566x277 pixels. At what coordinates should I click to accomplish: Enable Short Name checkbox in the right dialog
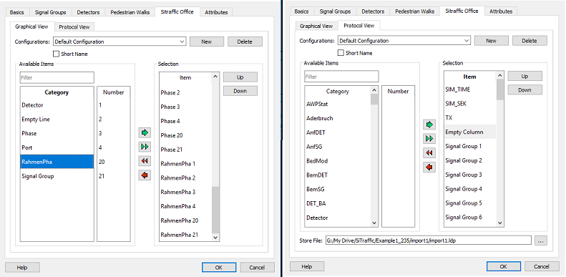(x=341, y=53)
